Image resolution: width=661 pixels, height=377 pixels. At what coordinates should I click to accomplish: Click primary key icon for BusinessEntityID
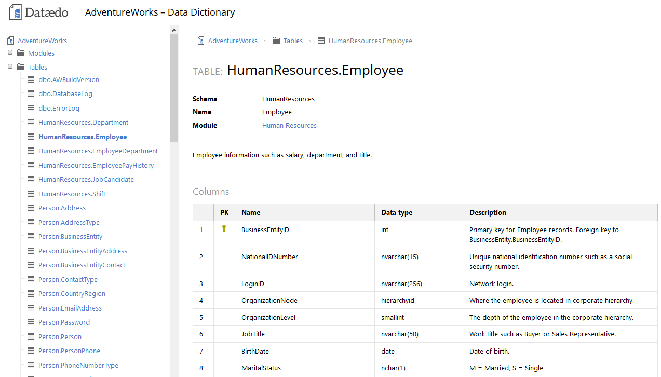[224, 228]
